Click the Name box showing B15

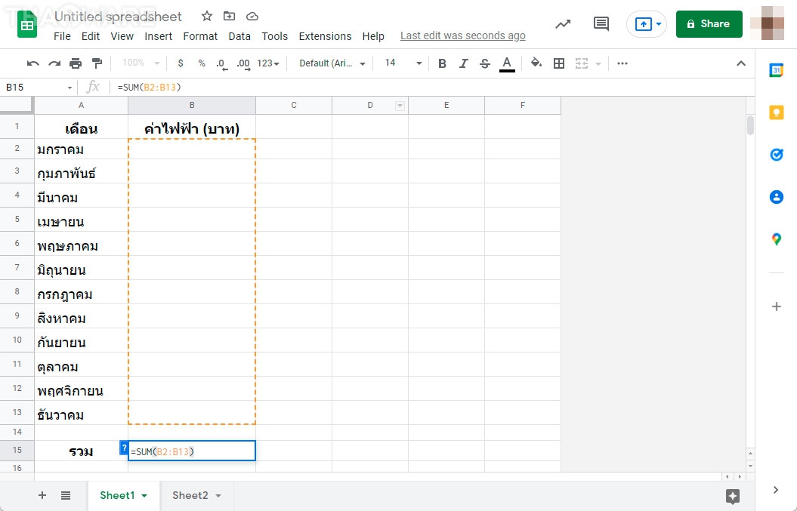click(35, 88)
